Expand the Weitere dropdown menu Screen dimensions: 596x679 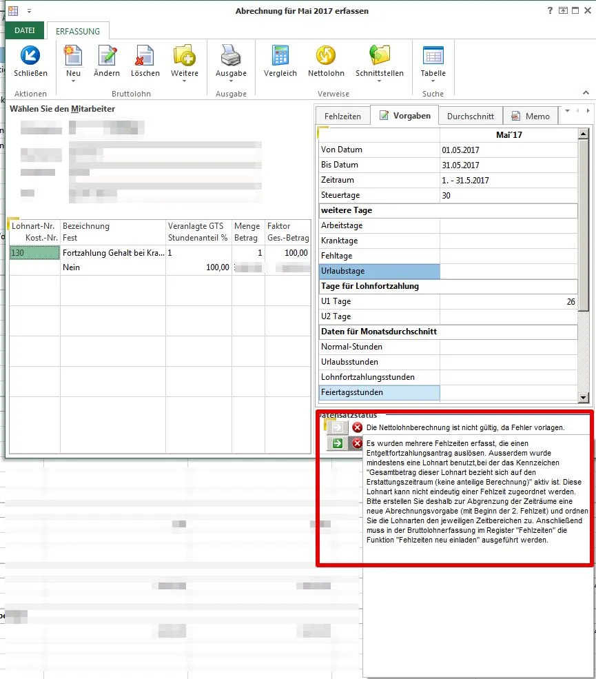coord(184,81)
